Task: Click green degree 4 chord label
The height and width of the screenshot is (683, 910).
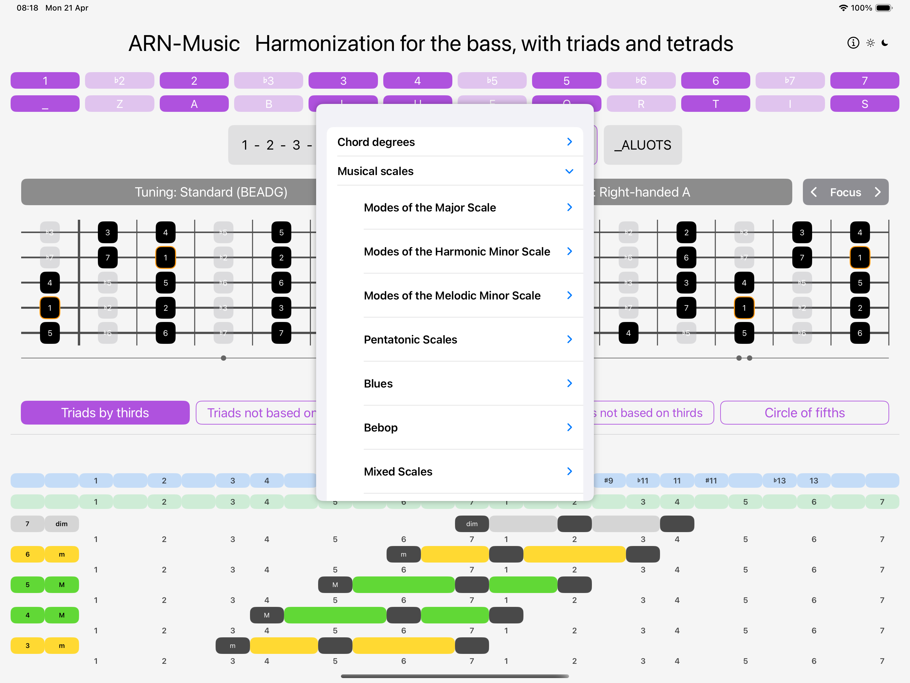Action: pos(27,615)
